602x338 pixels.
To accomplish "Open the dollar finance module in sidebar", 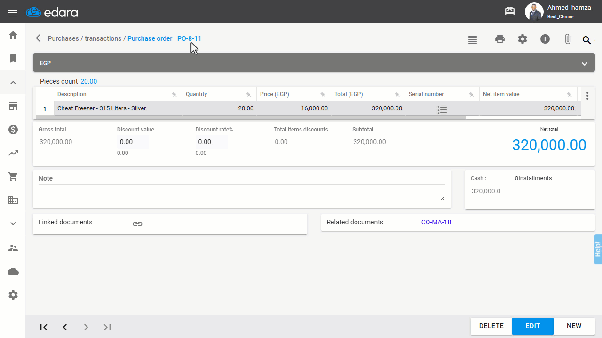I will 13,130.
